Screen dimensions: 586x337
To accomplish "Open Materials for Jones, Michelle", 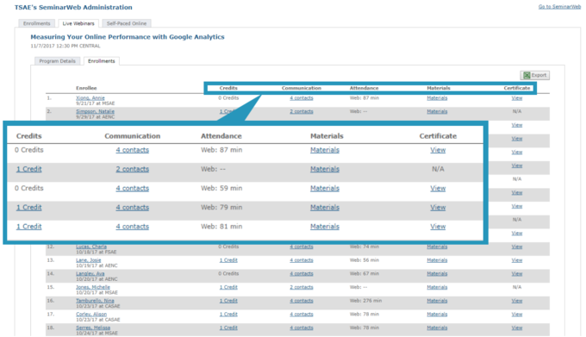I will point(437,287).
